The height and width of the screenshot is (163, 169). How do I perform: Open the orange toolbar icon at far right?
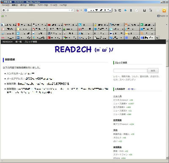click(164, 10)
